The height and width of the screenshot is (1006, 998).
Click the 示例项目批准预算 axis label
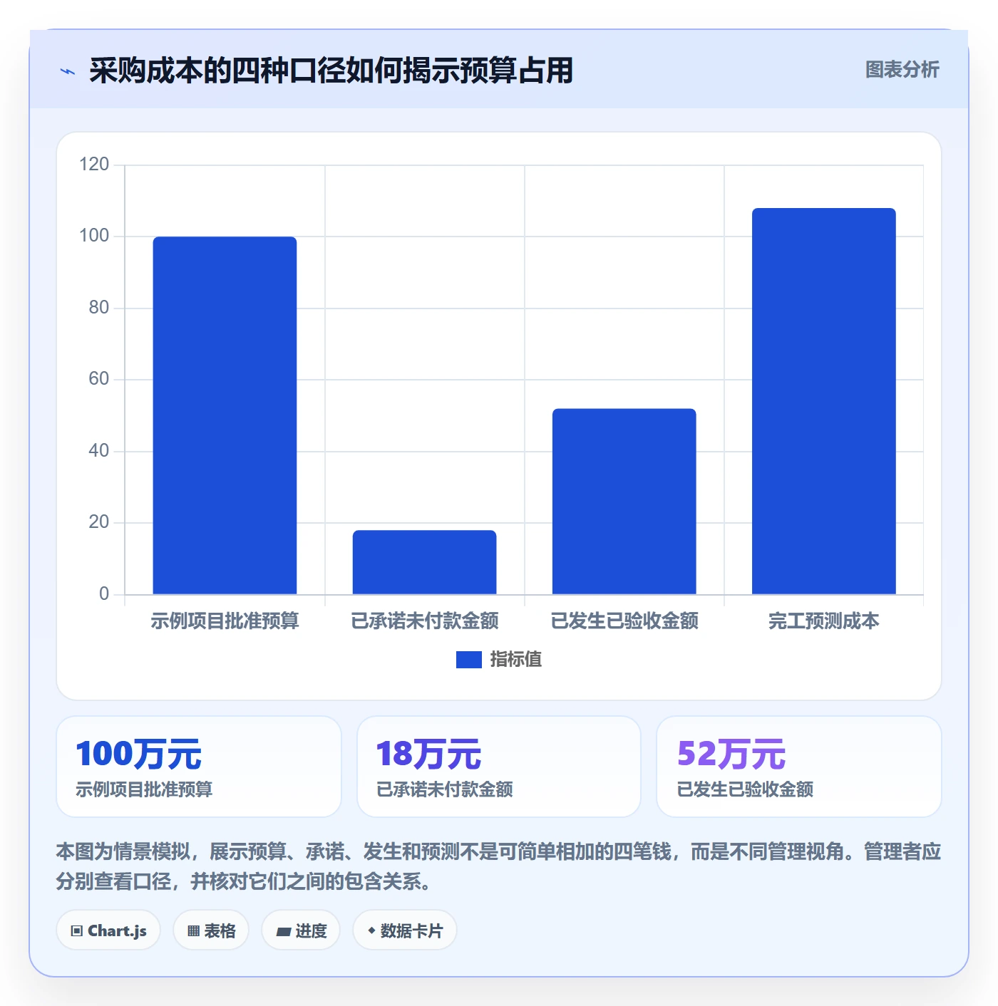tap(225, 621)
